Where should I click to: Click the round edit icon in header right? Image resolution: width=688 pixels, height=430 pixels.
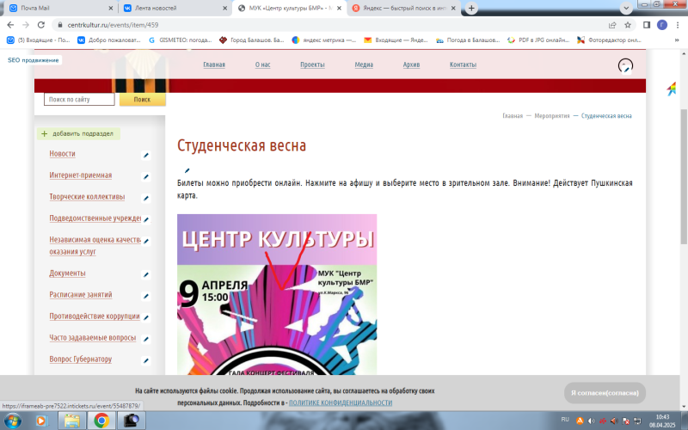tap(625, 66)
